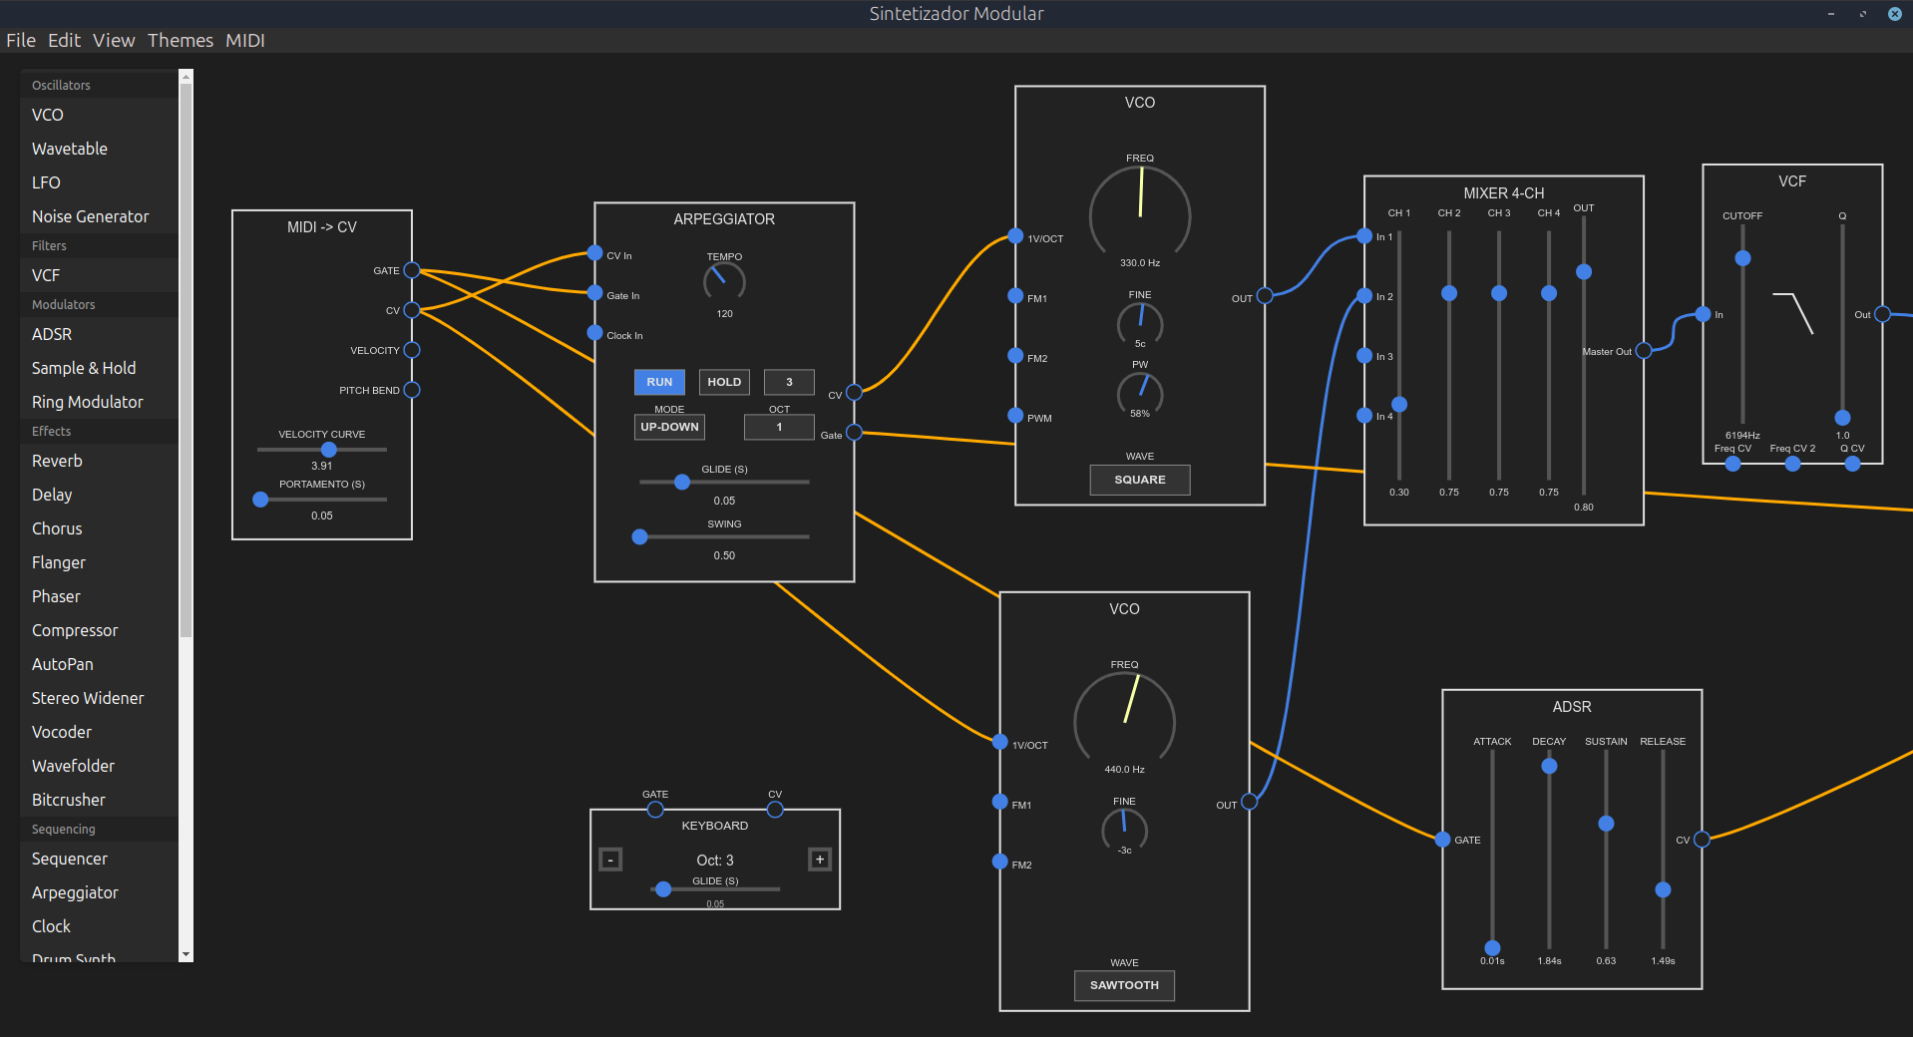This screenshot has height=1037, width=1913.
Task: Toggle SAWTOOTH wave on the bottom VCO
Action: [1124, 985]
